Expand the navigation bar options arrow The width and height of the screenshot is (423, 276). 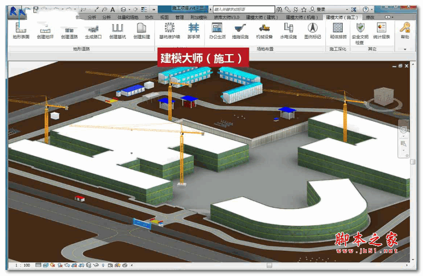(x=407, y=156)
